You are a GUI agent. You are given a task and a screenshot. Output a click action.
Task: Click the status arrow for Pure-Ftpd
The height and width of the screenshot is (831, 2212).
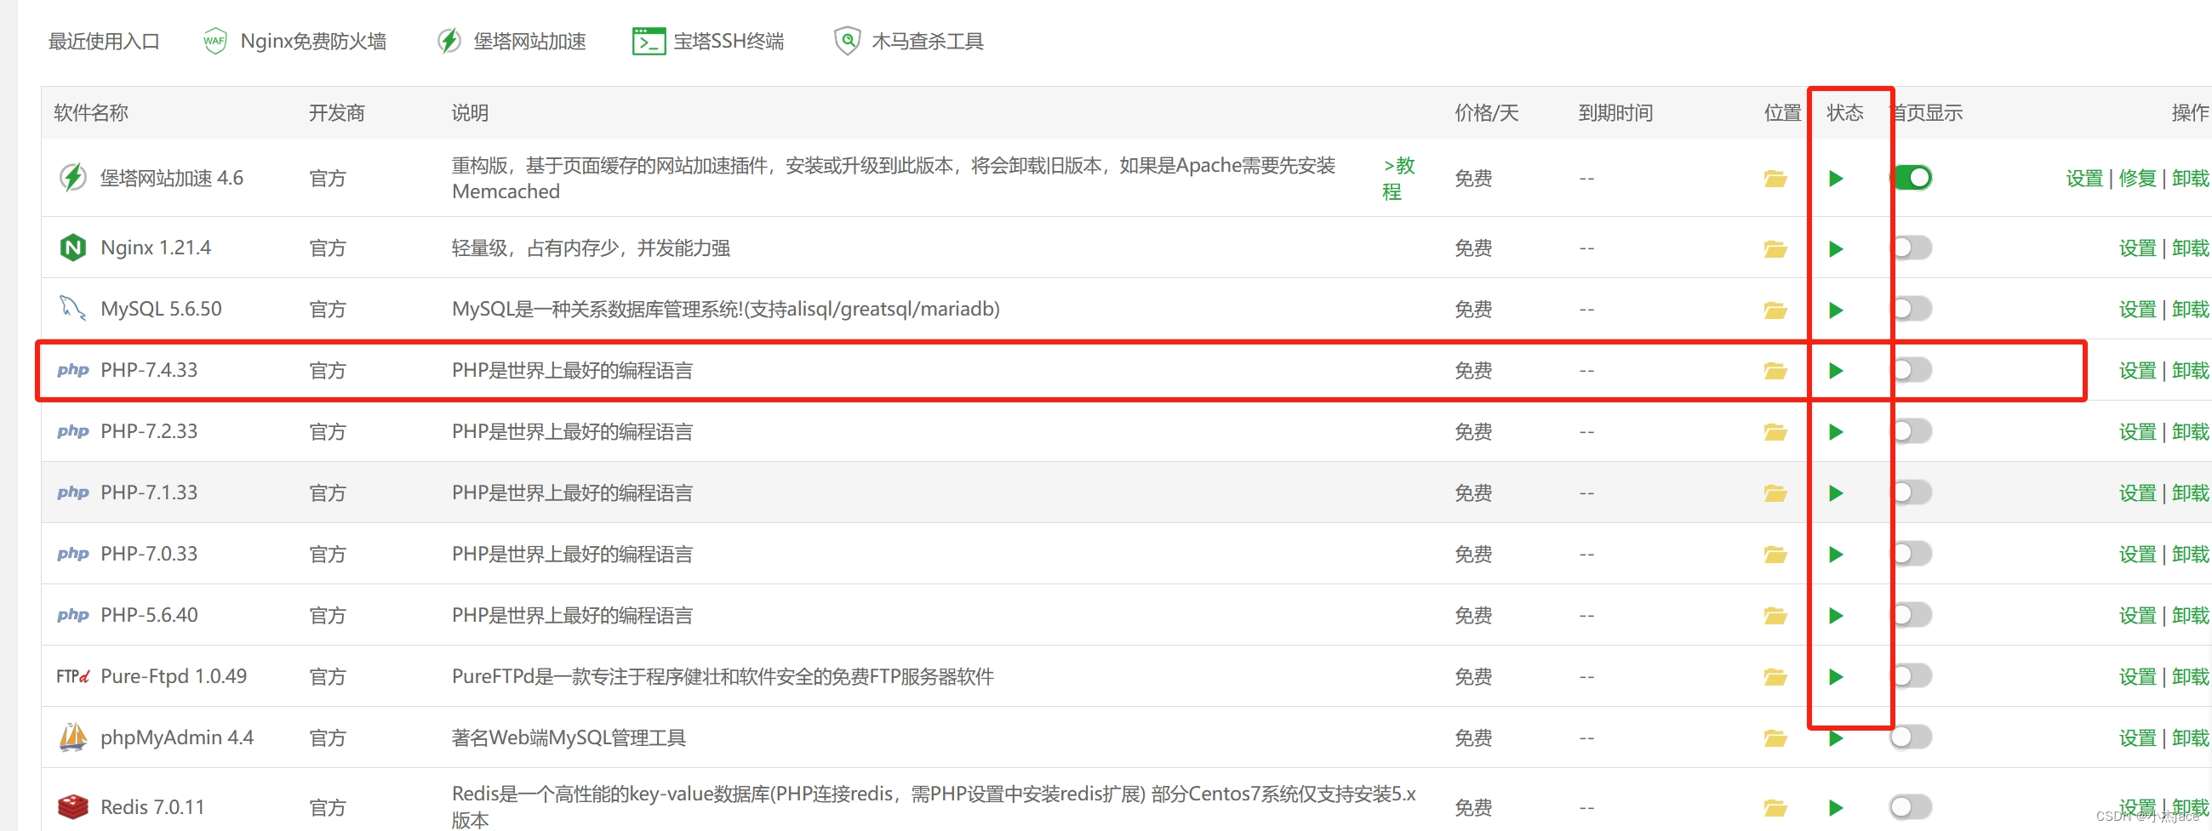point(1836,677)
